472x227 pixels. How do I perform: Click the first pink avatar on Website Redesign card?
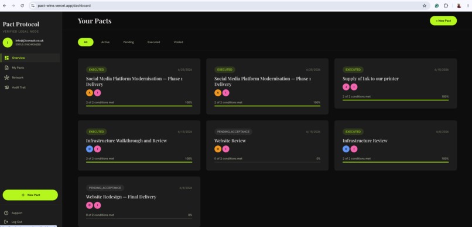[x=90, y=205]
